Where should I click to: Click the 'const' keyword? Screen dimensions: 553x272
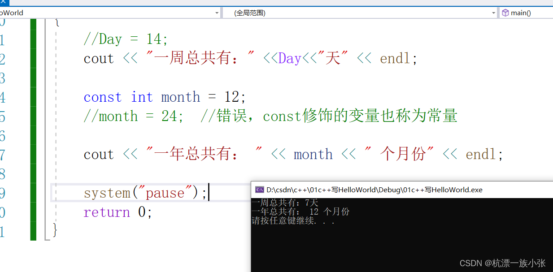point(102,97)
